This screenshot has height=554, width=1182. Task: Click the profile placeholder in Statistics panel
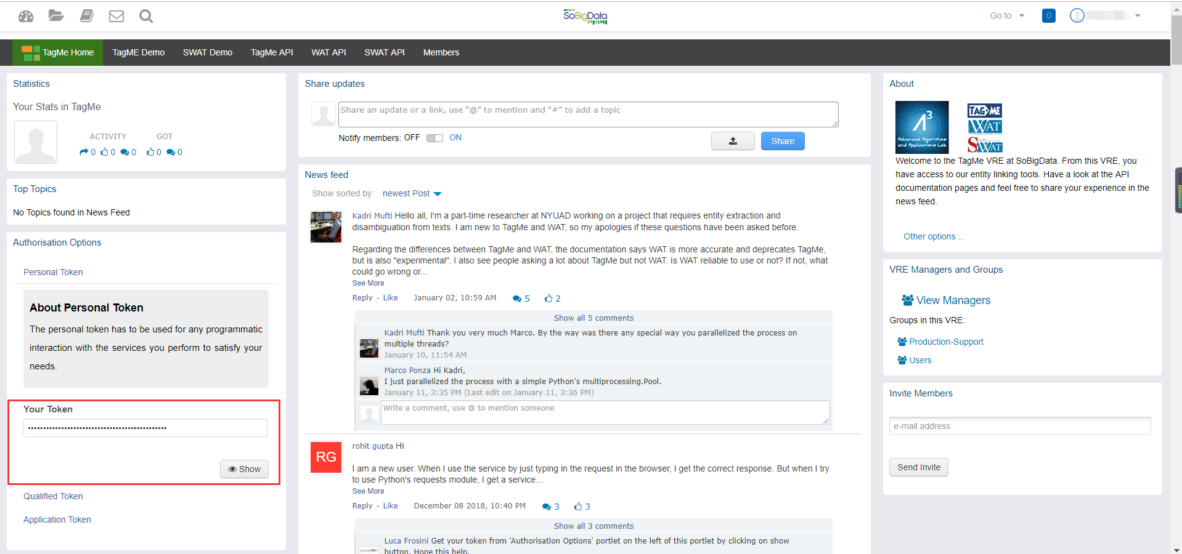pos(36,142)
